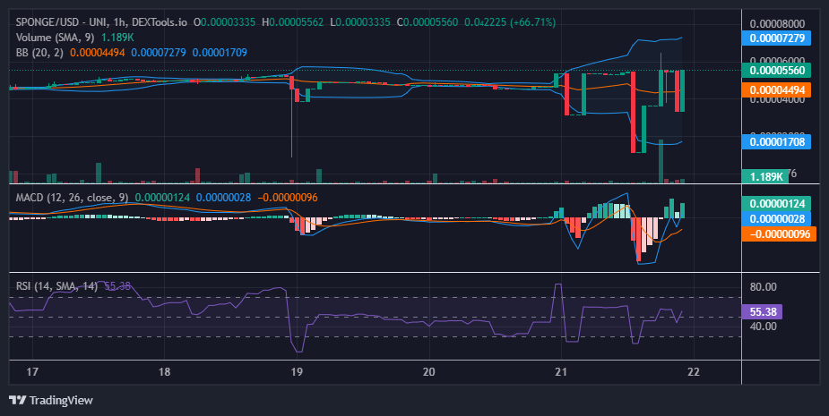Click the date 18 on time axis

164,371
